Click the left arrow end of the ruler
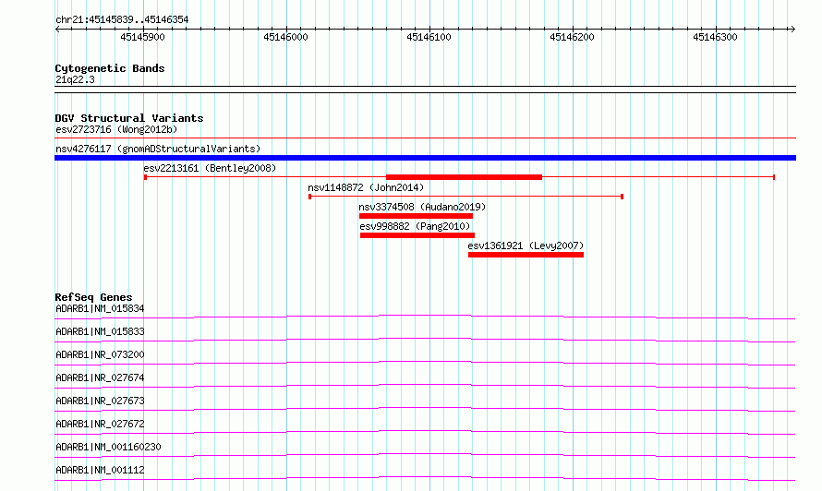The width and height of the screenshot is (822, 491). pos(57,30)
